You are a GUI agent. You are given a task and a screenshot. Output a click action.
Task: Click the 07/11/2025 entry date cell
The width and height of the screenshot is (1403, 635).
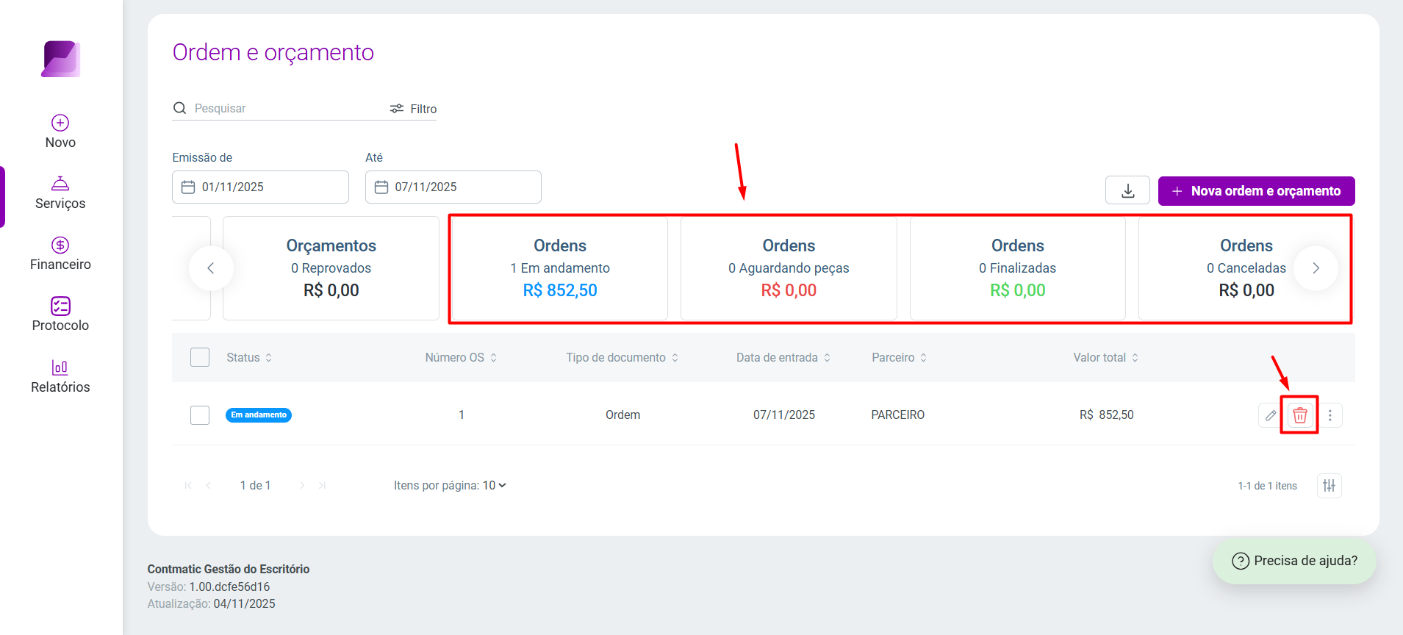point(783,415)
